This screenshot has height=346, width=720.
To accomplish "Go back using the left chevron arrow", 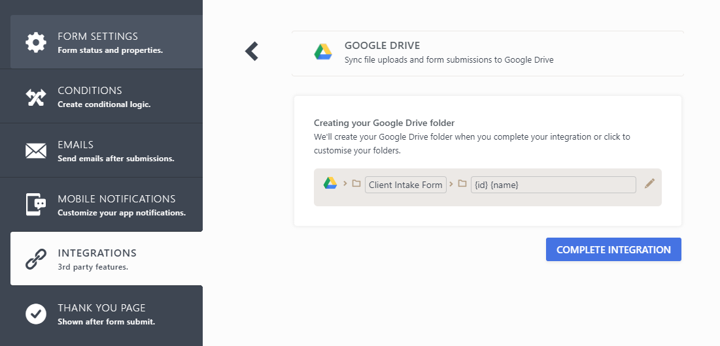I will coord(252,51).
